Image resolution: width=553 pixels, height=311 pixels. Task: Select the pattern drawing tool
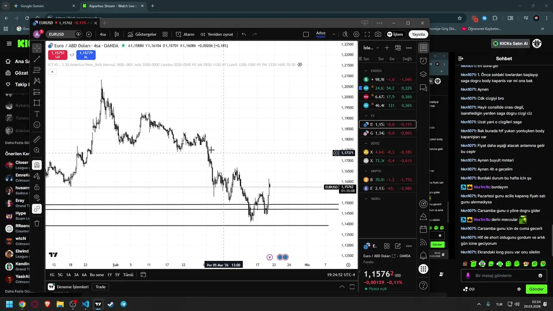(37, 81)
